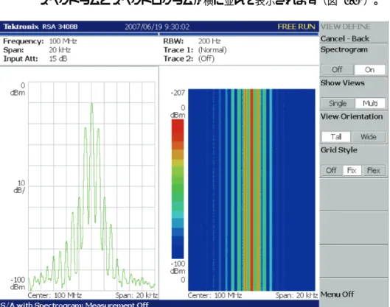The image size is (390, 307).
Task: Click the FREE RUN status indicator
Action: (x=296, y=27)
